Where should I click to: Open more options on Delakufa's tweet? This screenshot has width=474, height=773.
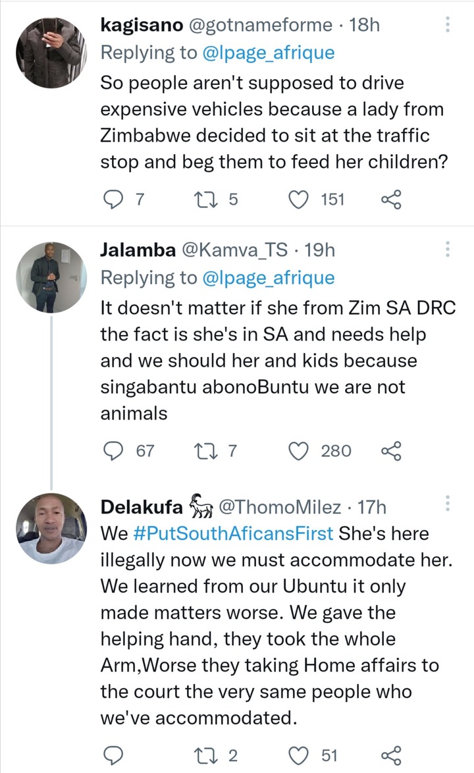(448, 503)
